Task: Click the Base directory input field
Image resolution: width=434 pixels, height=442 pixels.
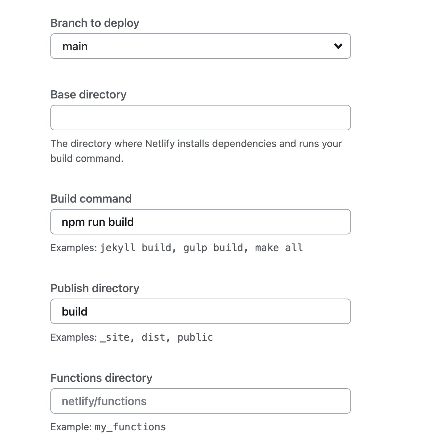Action: [200, 118]
